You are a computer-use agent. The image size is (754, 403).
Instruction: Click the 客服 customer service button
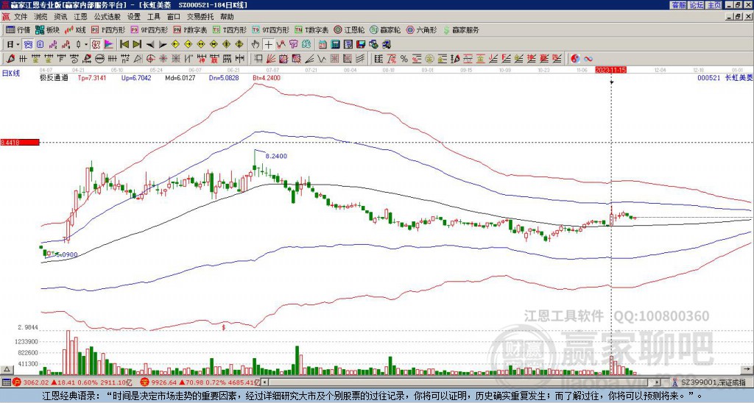point(679,5)
